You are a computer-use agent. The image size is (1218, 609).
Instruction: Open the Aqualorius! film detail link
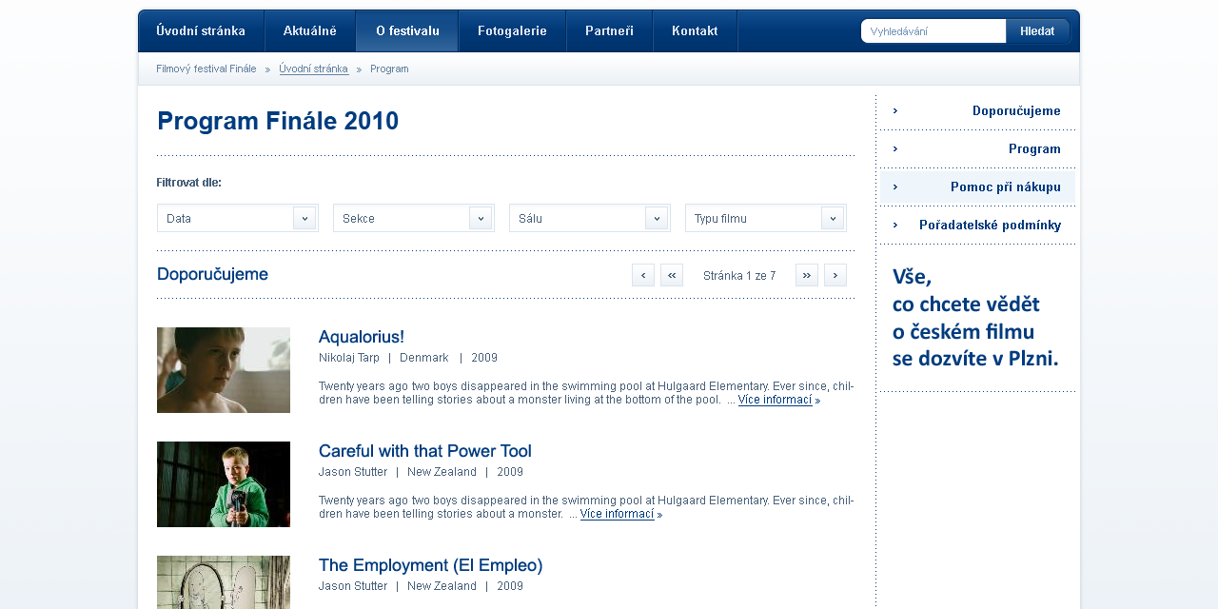click(362, 336)
